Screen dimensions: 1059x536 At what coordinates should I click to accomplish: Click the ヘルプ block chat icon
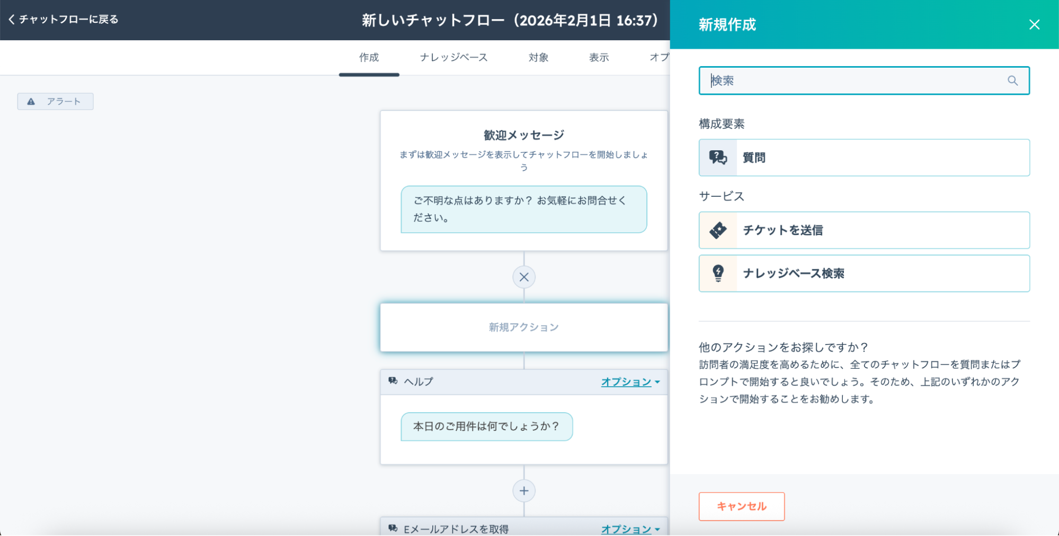click(393, 381)
